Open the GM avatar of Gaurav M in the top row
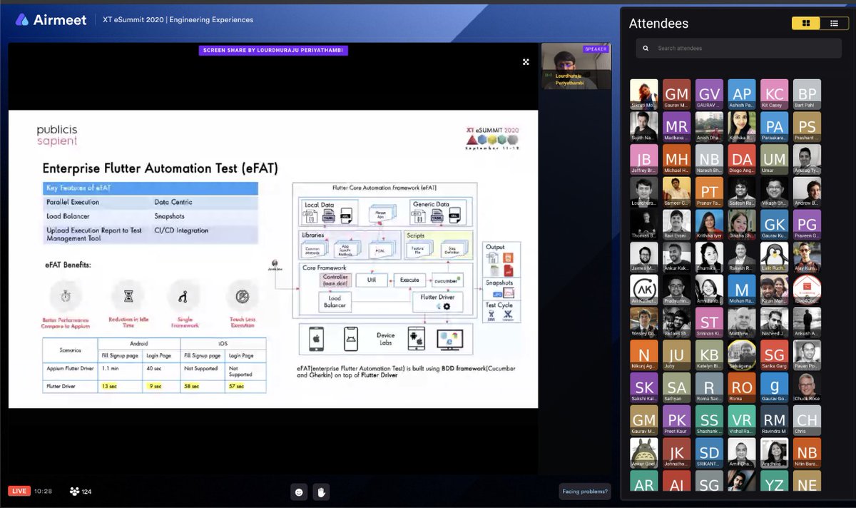 tap(676, 93)
